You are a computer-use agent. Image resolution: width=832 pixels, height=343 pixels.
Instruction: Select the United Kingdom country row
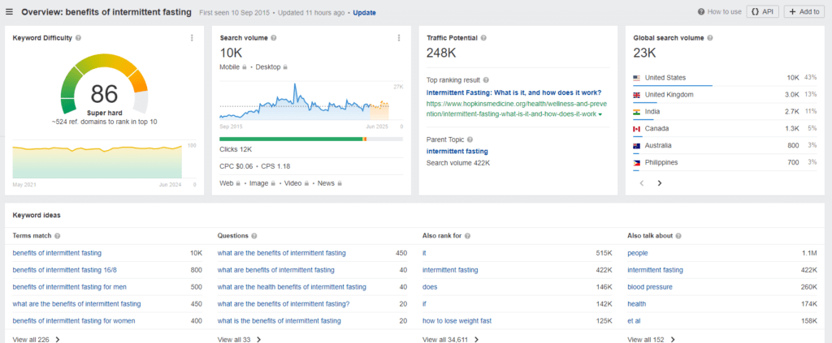(725, 95)
